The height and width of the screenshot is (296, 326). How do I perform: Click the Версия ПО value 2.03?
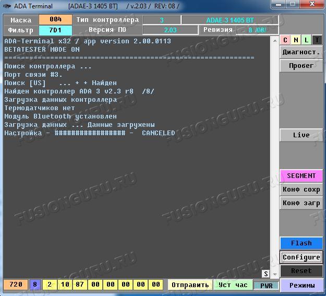coord(170,30)
